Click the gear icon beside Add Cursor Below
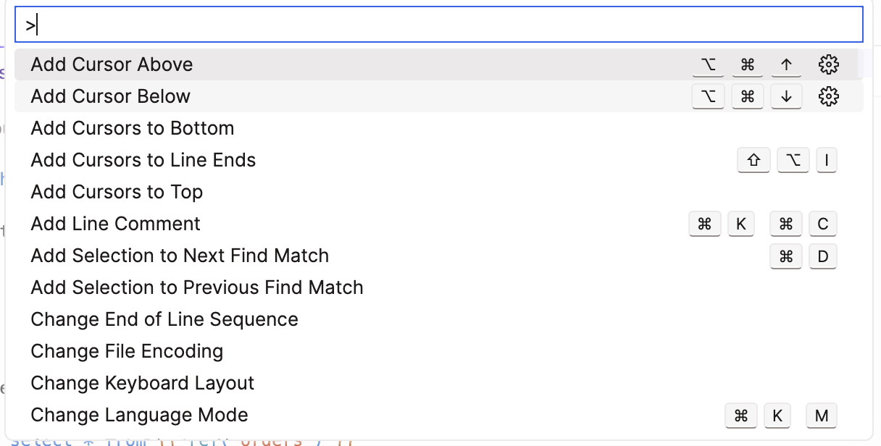 828,96
